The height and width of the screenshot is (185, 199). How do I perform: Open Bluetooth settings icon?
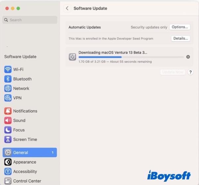coord(8,79)
